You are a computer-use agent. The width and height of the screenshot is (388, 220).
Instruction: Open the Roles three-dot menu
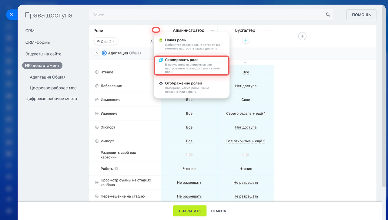click(156, 30)
